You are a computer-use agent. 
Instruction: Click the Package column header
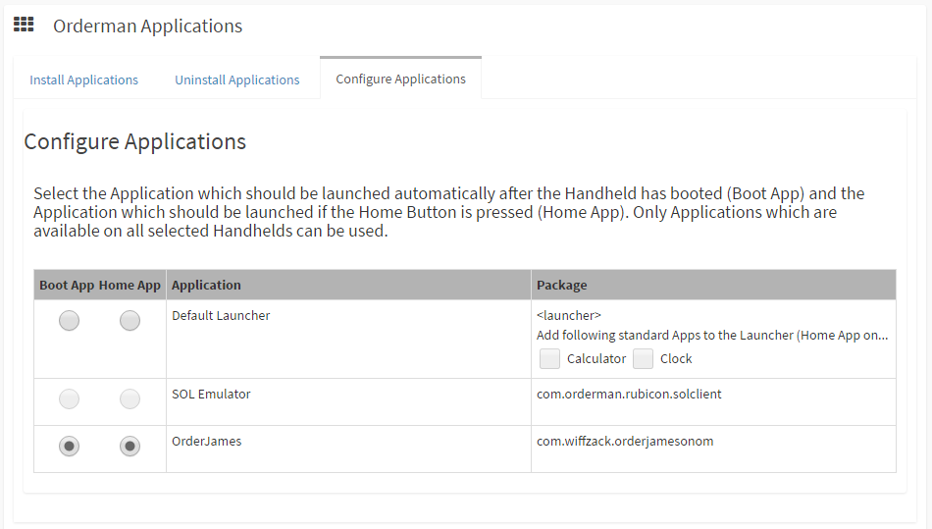point(561,285)
